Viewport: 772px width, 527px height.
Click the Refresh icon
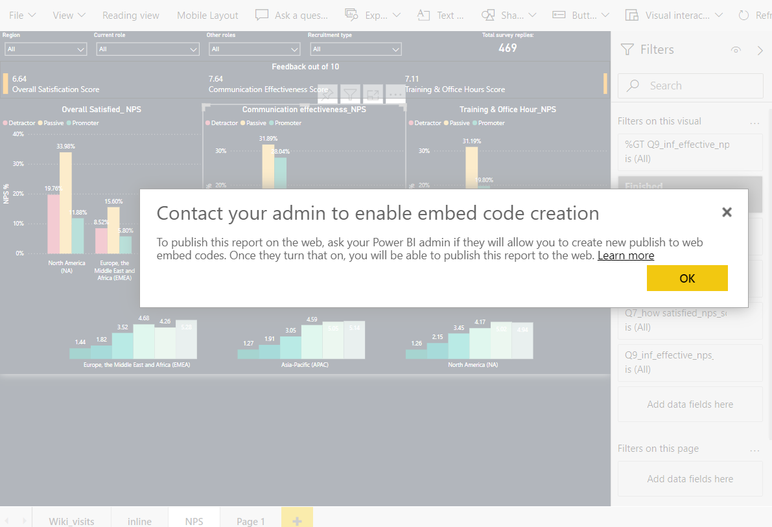tap(743, 16)
